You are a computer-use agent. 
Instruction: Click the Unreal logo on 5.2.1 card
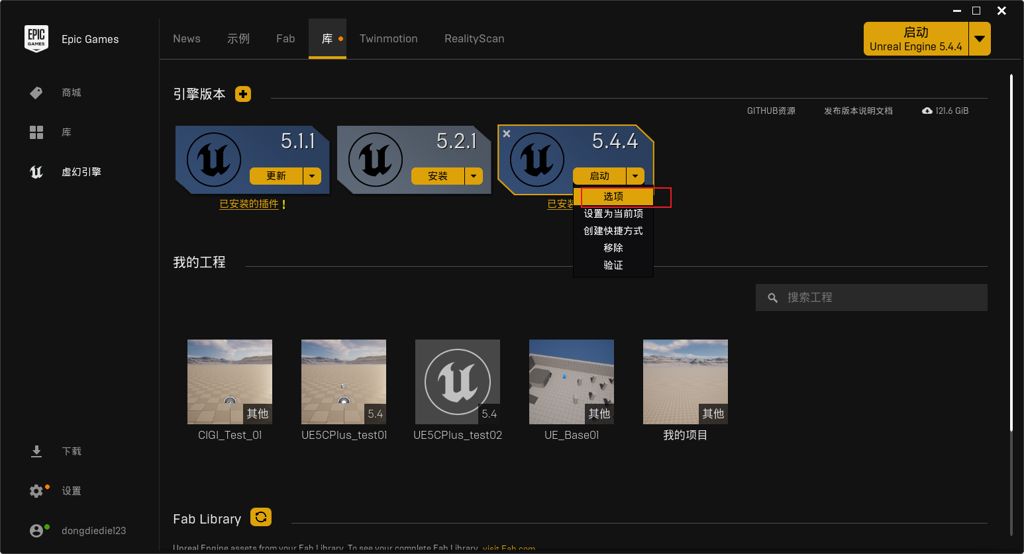click(x=376, y=160)
